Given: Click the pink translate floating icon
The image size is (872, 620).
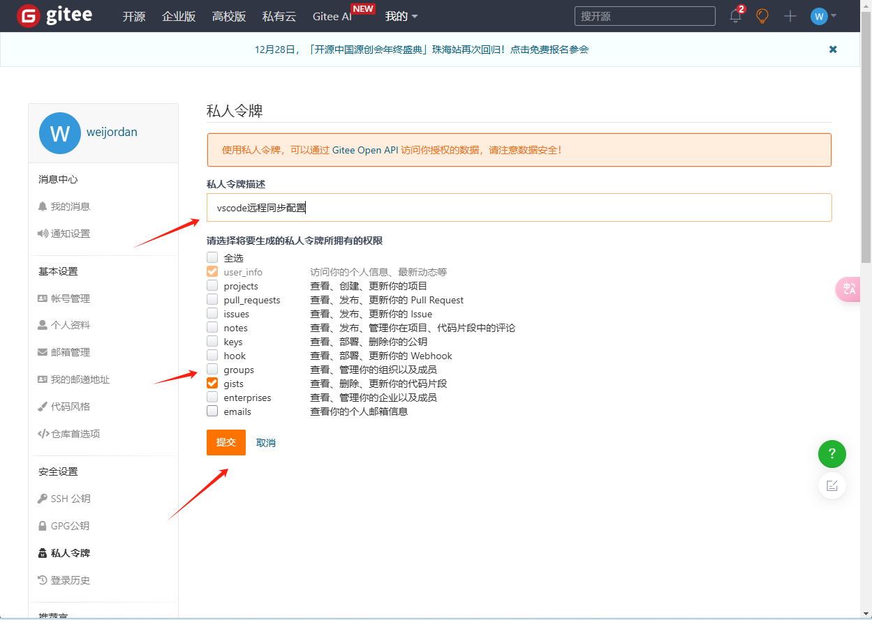Looking at the screenshot, I should point(849,289).
